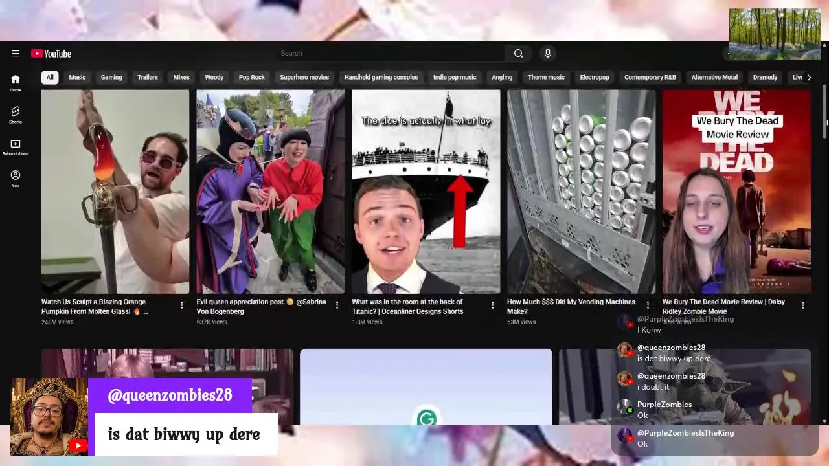Click title 'Watch Us Sculpt a Blazing Orange Pumpkin'

[x=95, y=307]
